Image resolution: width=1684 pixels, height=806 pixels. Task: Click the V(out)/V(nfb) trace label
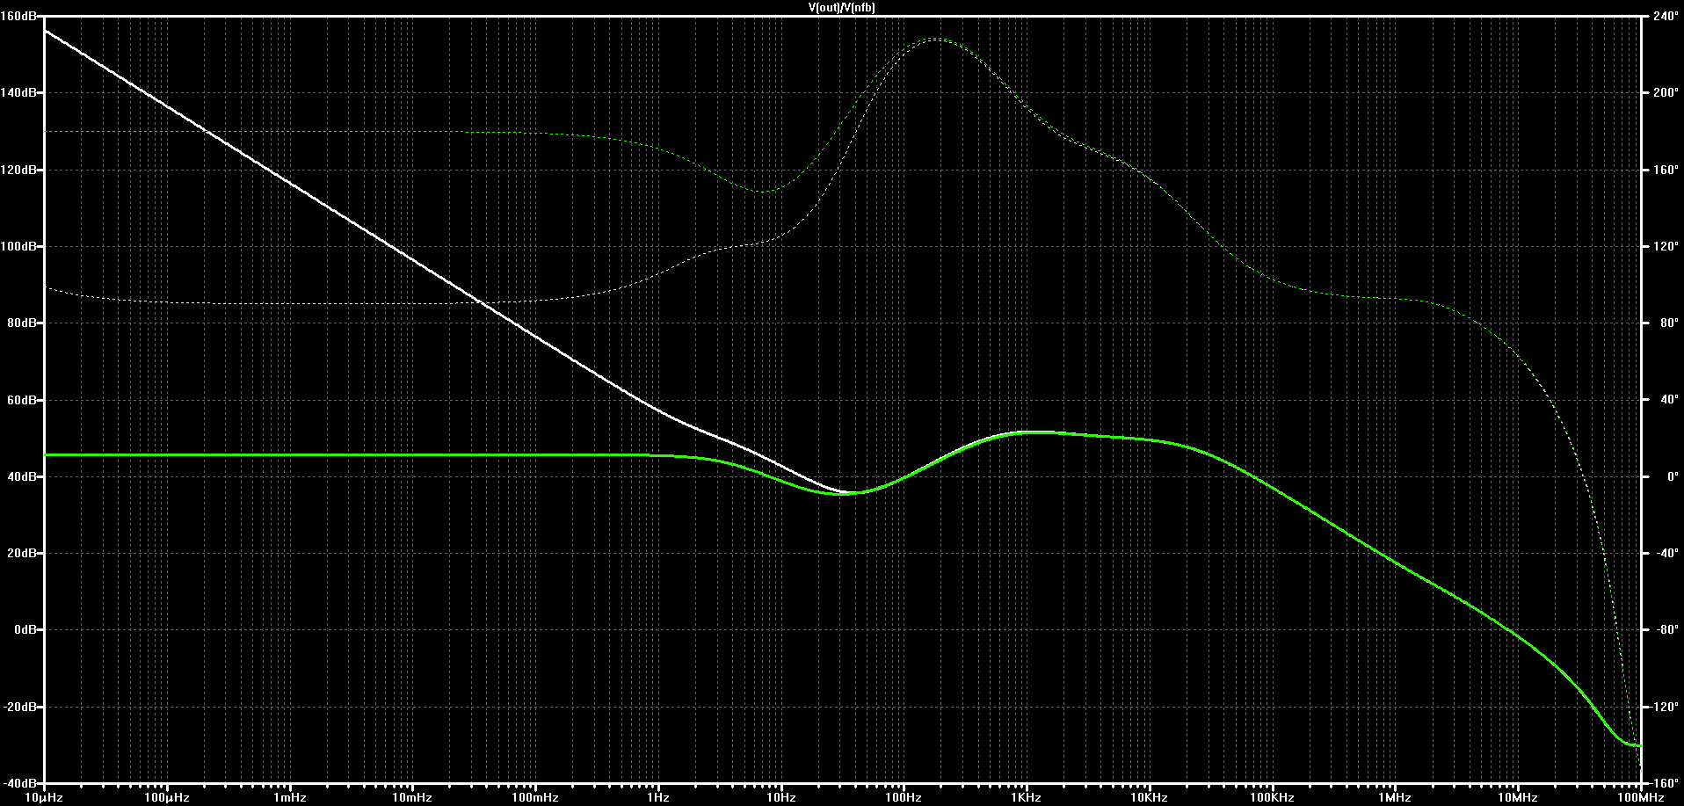point(841,7)
